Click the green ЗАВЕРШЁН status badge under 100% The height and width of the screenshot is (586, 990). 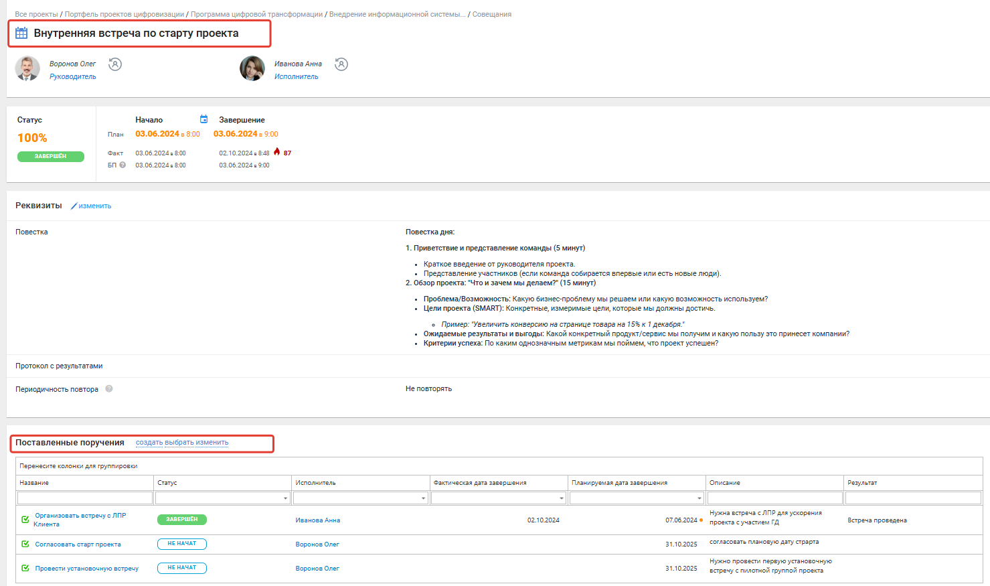click(x=51, y=157)
